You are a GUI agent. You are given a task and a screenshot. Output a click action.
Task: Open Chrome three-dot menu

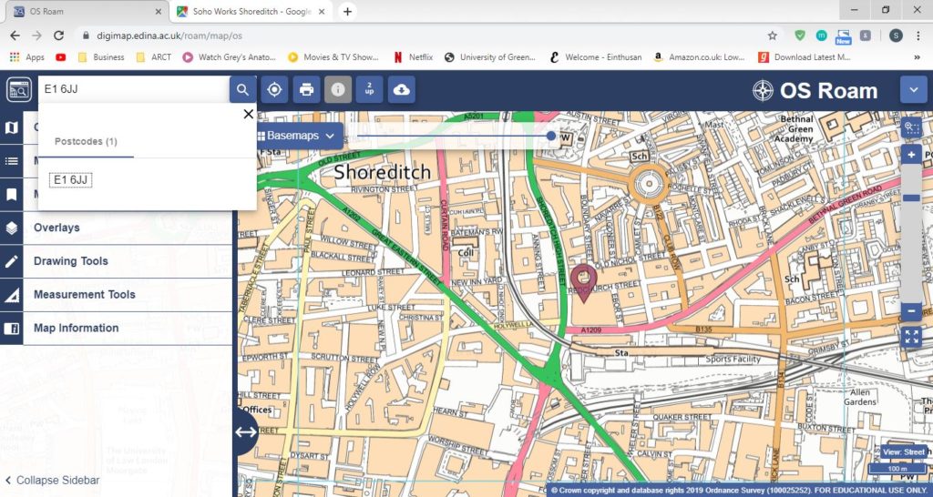(x=918, y=35)
